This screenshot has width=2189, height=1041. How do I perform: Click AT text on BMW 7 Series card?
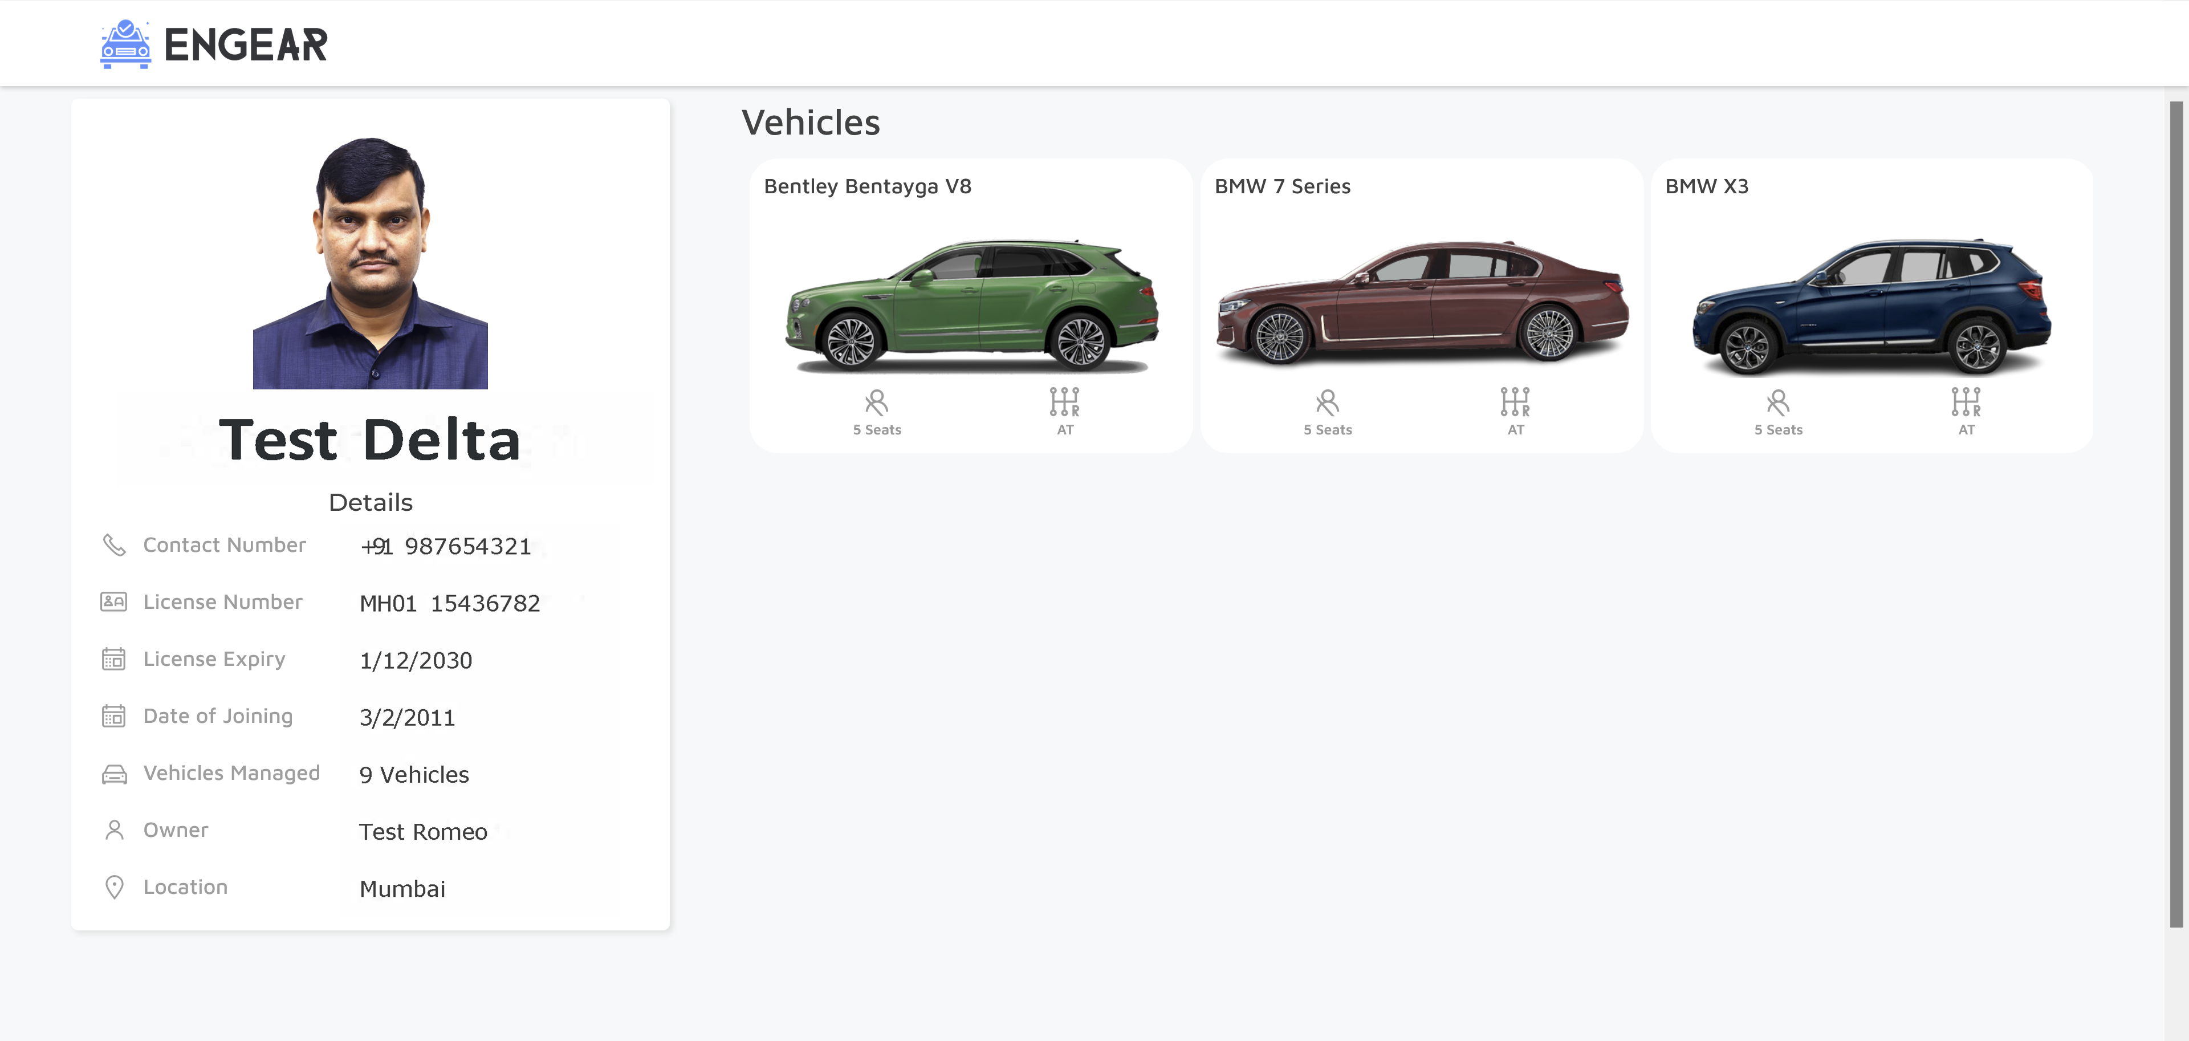[1515, 430]
